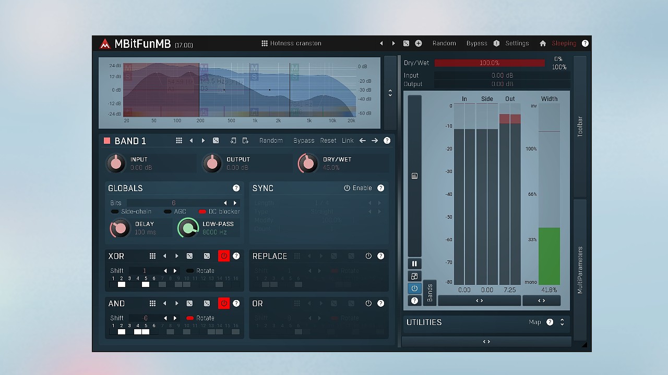Open the Globals help icon
Screen dimensions: 668x375
[x=236, y=188]
